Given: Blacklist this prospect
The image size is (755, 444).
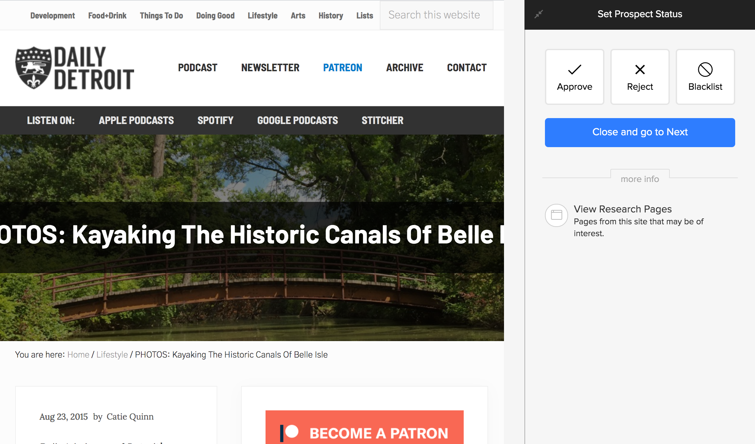Looking at the screenshot, I should [x=705, y=77].
